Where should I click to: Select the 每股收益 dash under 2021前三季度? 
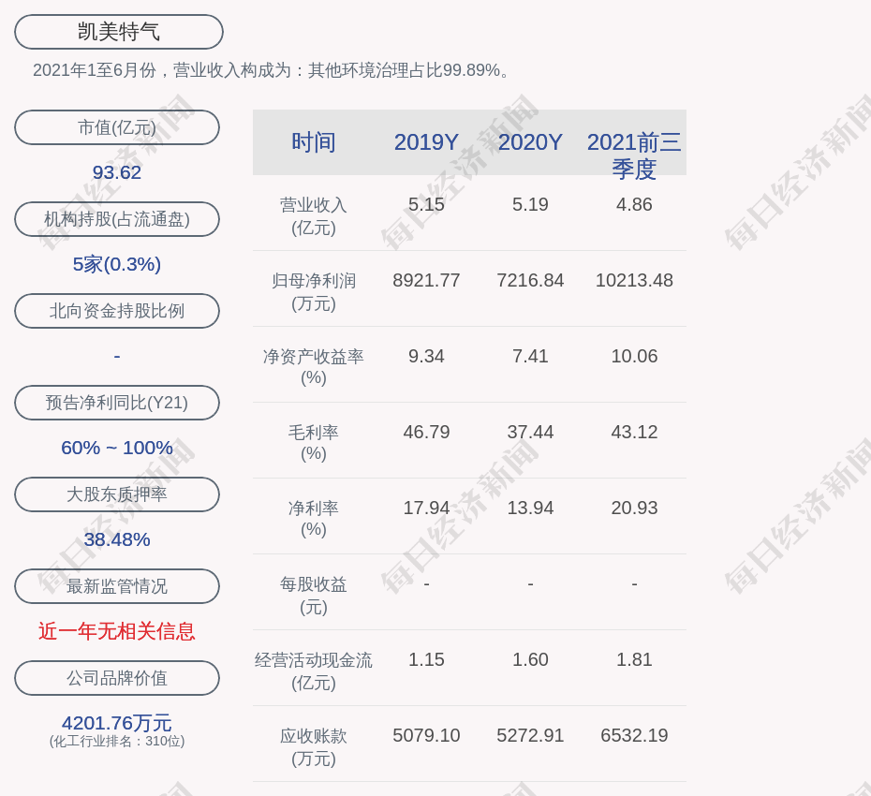click(634, 583)
